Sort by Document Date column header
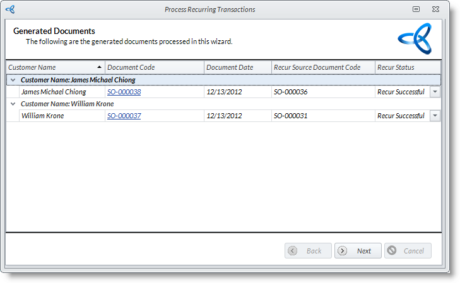The image size is (460, 283). click(x=237, y=67)
